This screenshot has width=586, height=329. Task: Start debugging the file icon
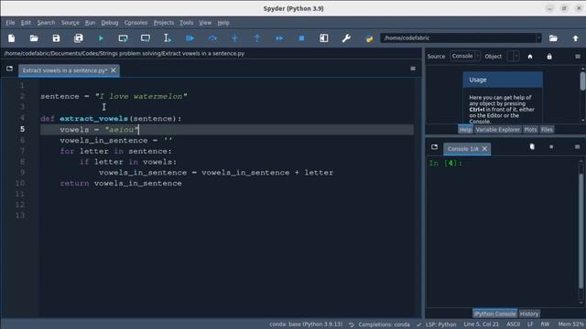point(190,38)
